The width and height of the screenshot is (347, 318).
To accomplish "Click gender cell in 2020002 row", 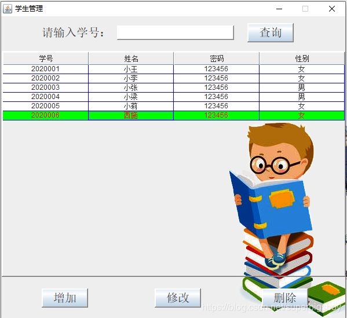I will (302, 78).
